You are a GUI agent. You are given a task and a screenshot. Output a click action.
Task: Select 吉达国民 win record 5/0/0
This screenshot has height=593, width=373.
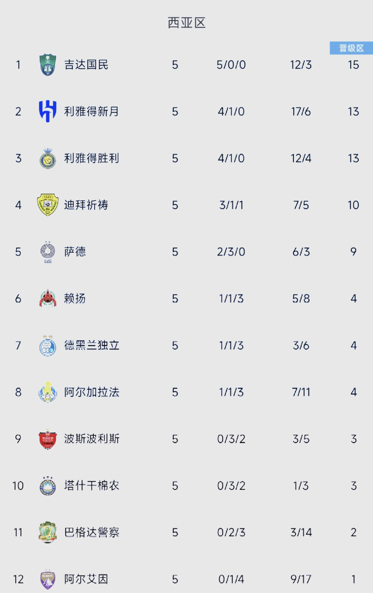click(231, 65)
